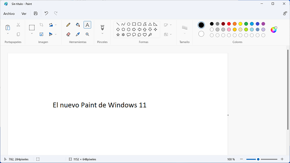Select the Magnifier tool
The image size is (290, 163).
[x=87, y=34]
